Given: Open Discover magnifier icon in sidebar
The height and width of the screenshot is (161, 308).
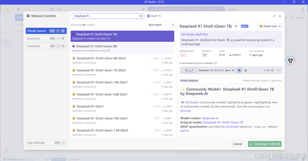Looking at the screenshot, I should (x=6, y=43).
